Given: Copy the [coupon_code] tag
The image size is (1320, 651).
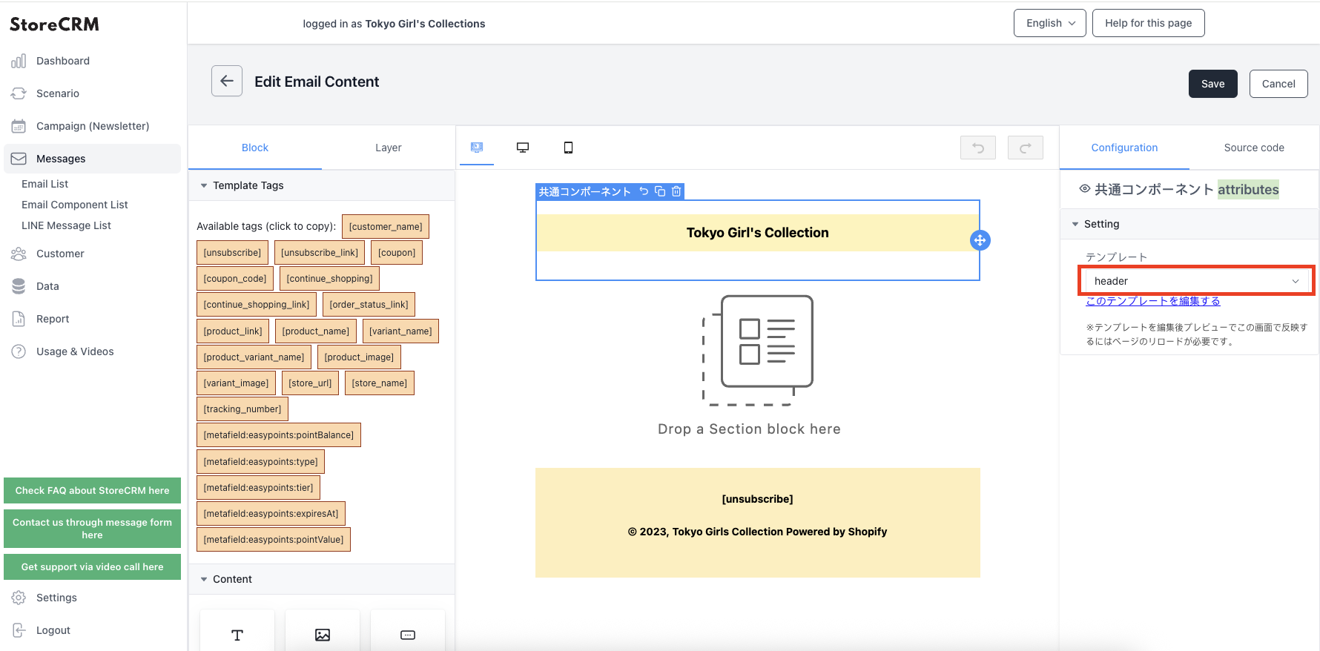Looking at the screenshot, I should (235, 279).
